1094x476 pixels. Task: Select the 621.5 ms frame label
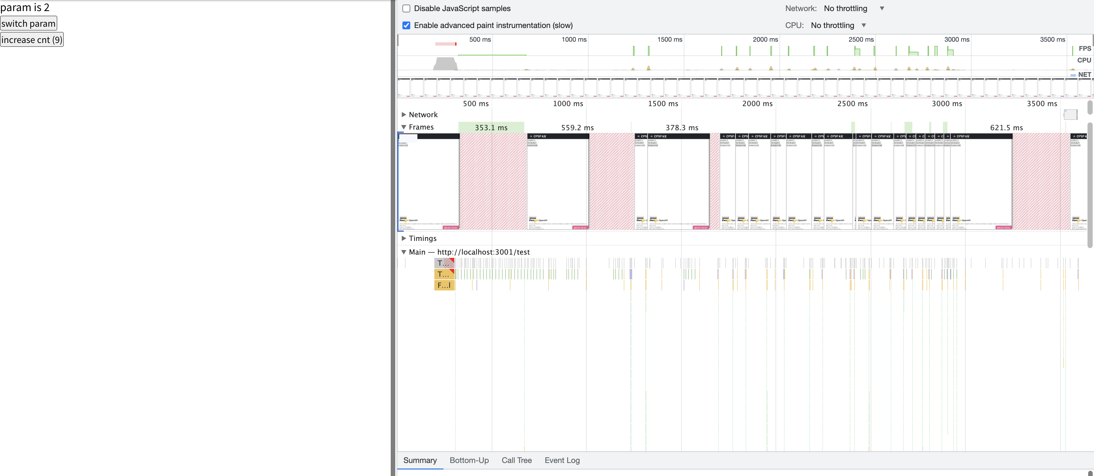point(1006,127)
